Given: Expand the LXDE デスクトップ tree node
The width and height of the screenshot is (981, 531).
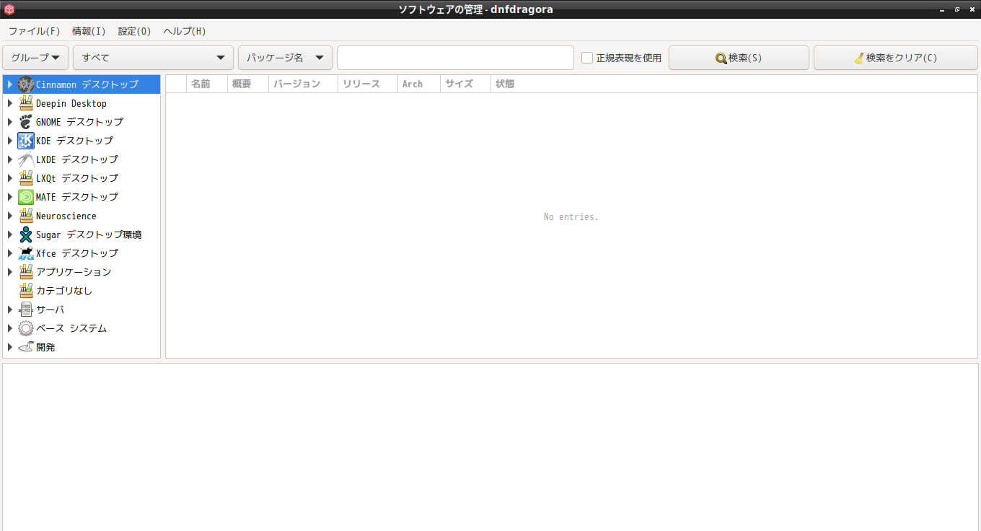Looking at the screenshot, I should 10,159.
